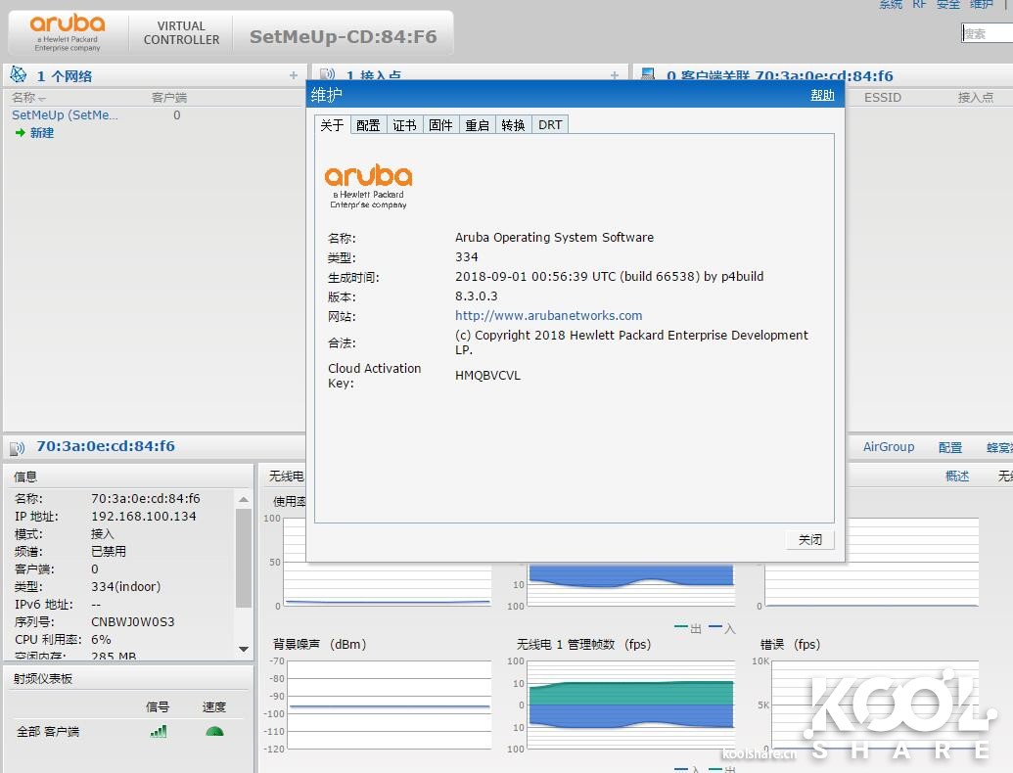Click the ESSID column header
1013x773 pixels.
(x=883, y=98)
